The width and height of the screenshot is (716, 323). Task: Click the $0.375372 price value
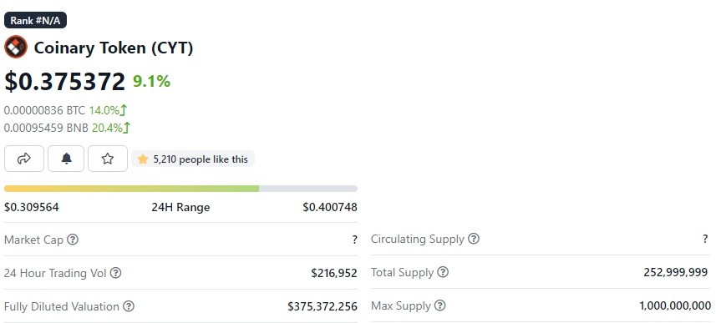[65, 82]
